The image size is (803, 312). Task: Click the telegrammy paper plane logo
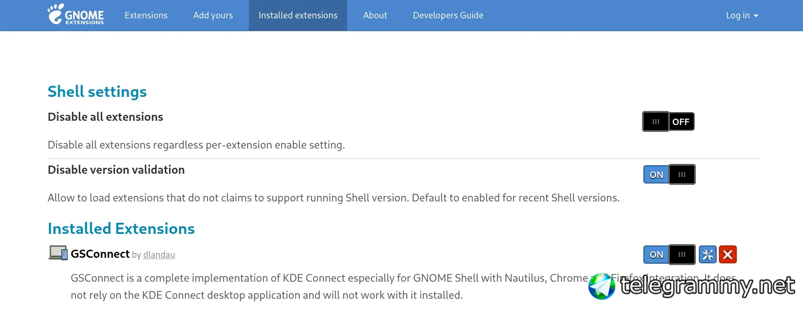(602, 286)
